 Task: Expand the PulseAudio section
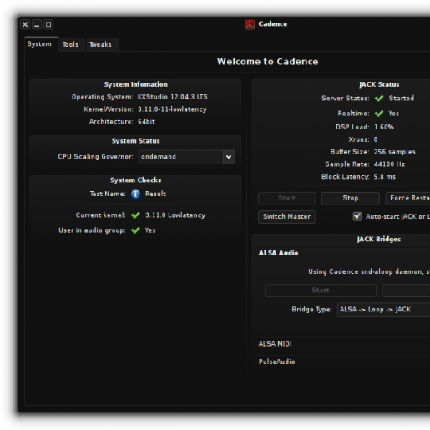[276, 362]
